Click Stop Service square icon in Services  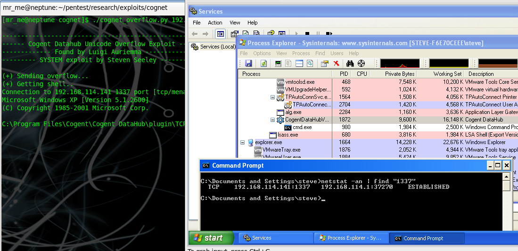[307, 34]
